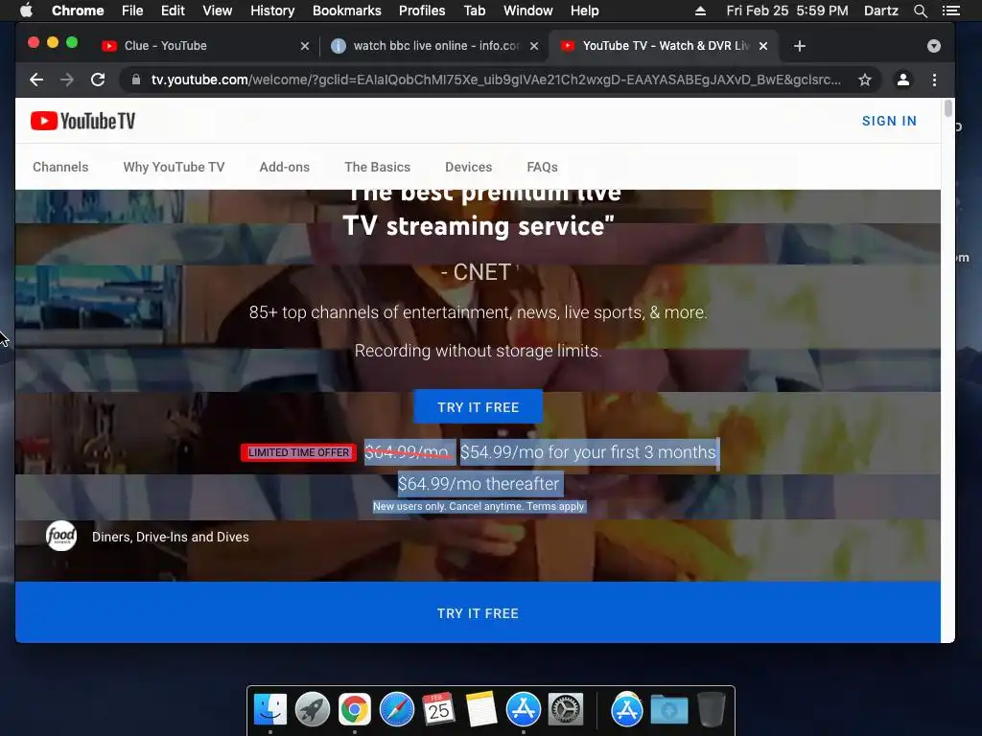The height and width of the screenshot is (736, 982).
Task: Click bottom TRY IT FREE banner
Action: point(478,612)
